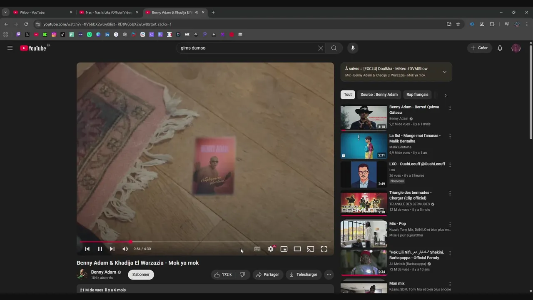Open media controls icon in toolbar
The height and width of the screenshot is (300, 533).
pyautogui.click(x=507, y=24)
